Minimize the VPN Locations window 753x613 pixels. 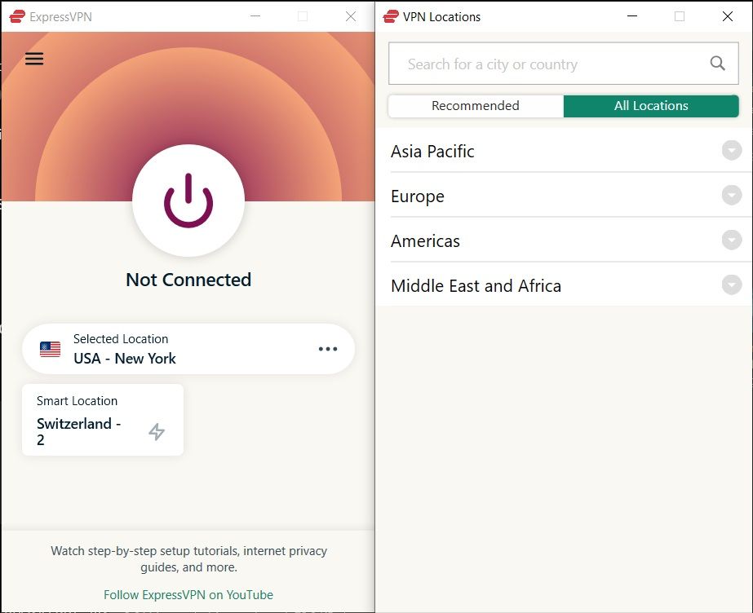coord(631,15)
